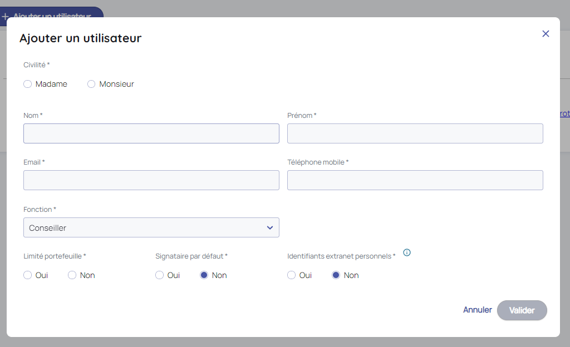Viewport: 570px width, 347px height.
Task: Open the Conseiller function combo box
Action: coord(151,227)
